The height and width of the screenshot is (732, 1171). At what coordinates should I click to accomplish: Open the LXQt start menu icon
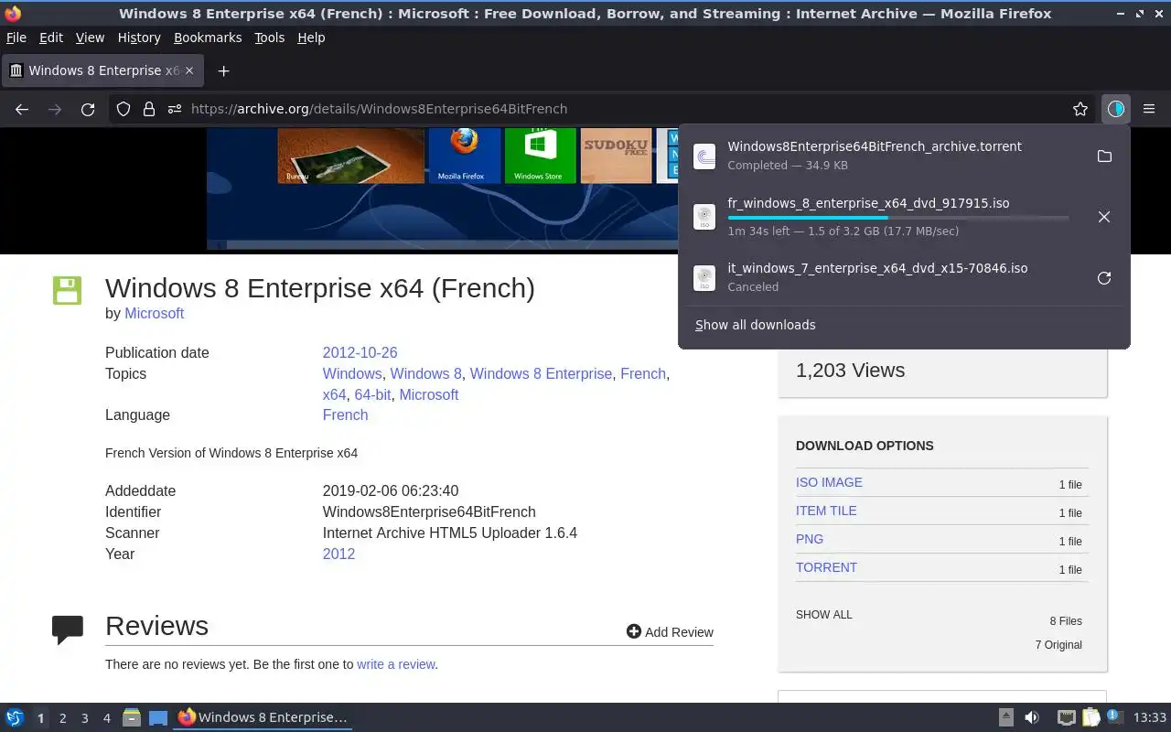tap(15, 717)
